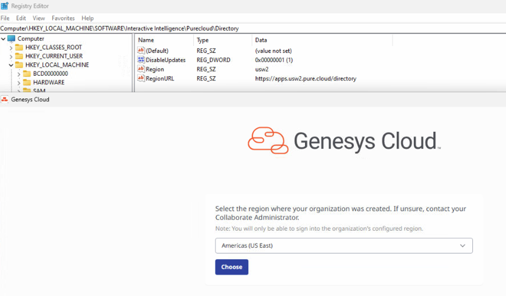Click the Registry Editor app icon
The width and height of the screenshot is (506, 296).
pos(5,6)
